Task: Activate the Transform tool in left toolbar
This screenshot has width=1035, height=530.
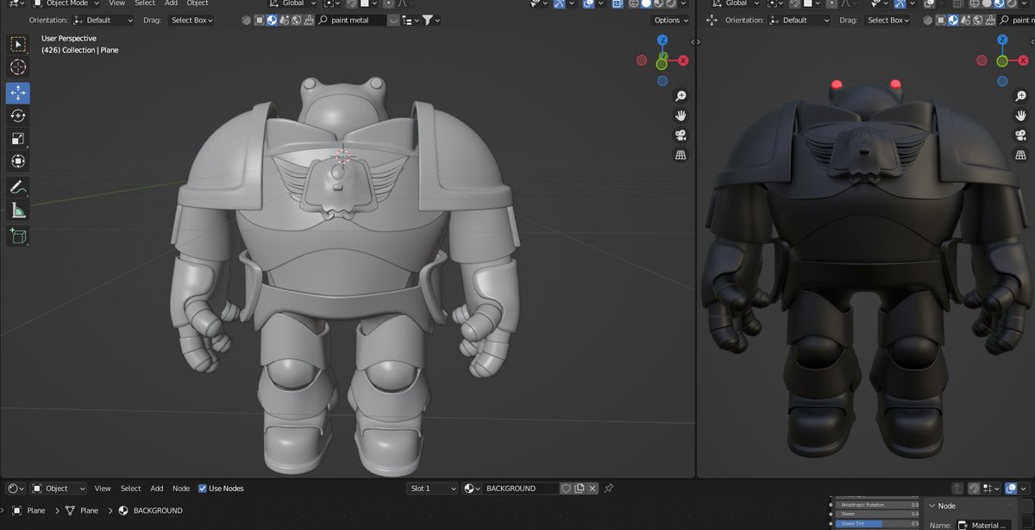Action: point(18,161)
